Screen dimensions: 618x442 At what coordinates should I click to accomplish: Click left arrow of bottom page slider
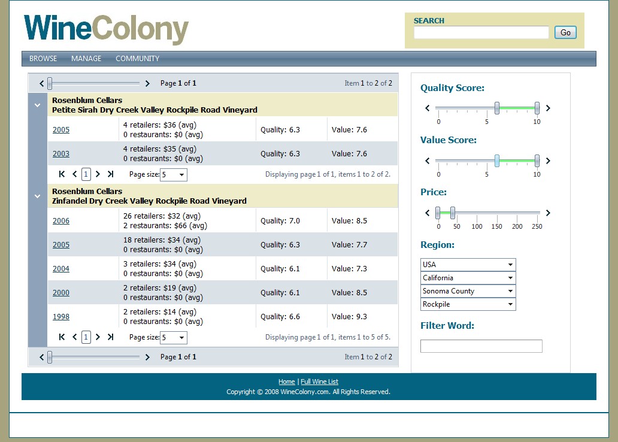[42, 357]
